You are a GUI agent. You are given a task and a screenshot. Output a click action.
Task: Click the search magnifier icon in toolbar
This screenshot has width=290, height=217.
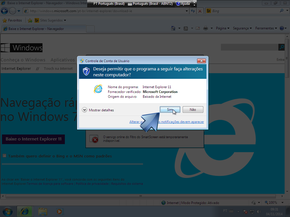click(282, 11)
